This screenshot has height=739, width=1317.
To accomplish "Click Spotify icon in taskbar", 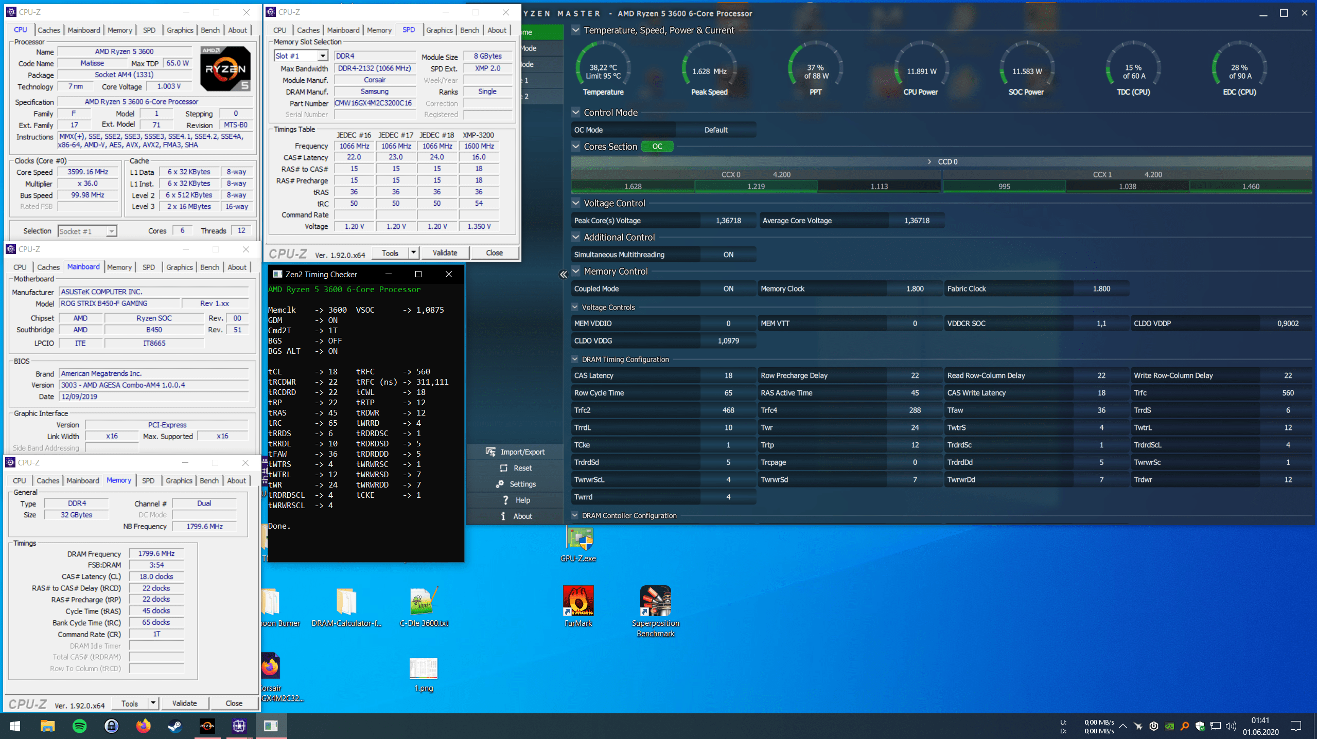I will pos(80,726).
